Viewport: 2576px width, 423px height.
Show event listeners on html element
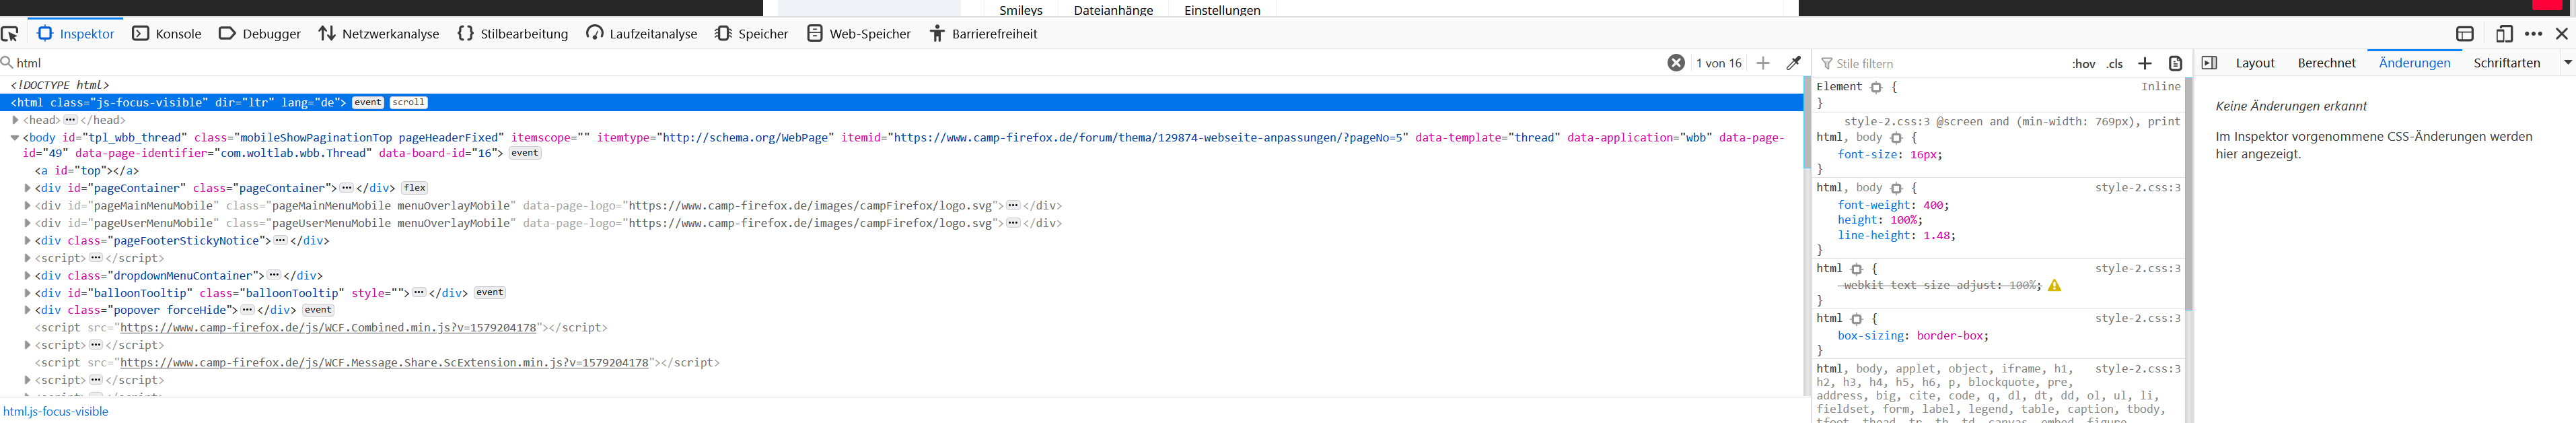(368, 103)
